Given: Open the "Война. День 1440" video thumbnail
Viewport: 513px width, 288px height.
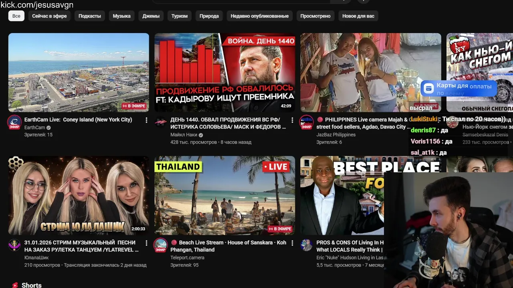Looking at the screenshot, I should [x=225, y=72].
